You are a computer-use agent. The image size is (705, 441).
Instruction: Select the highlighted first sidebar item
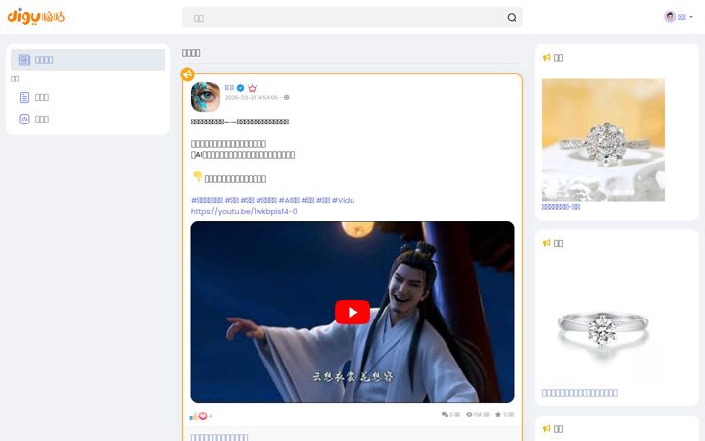pos(88,60)
